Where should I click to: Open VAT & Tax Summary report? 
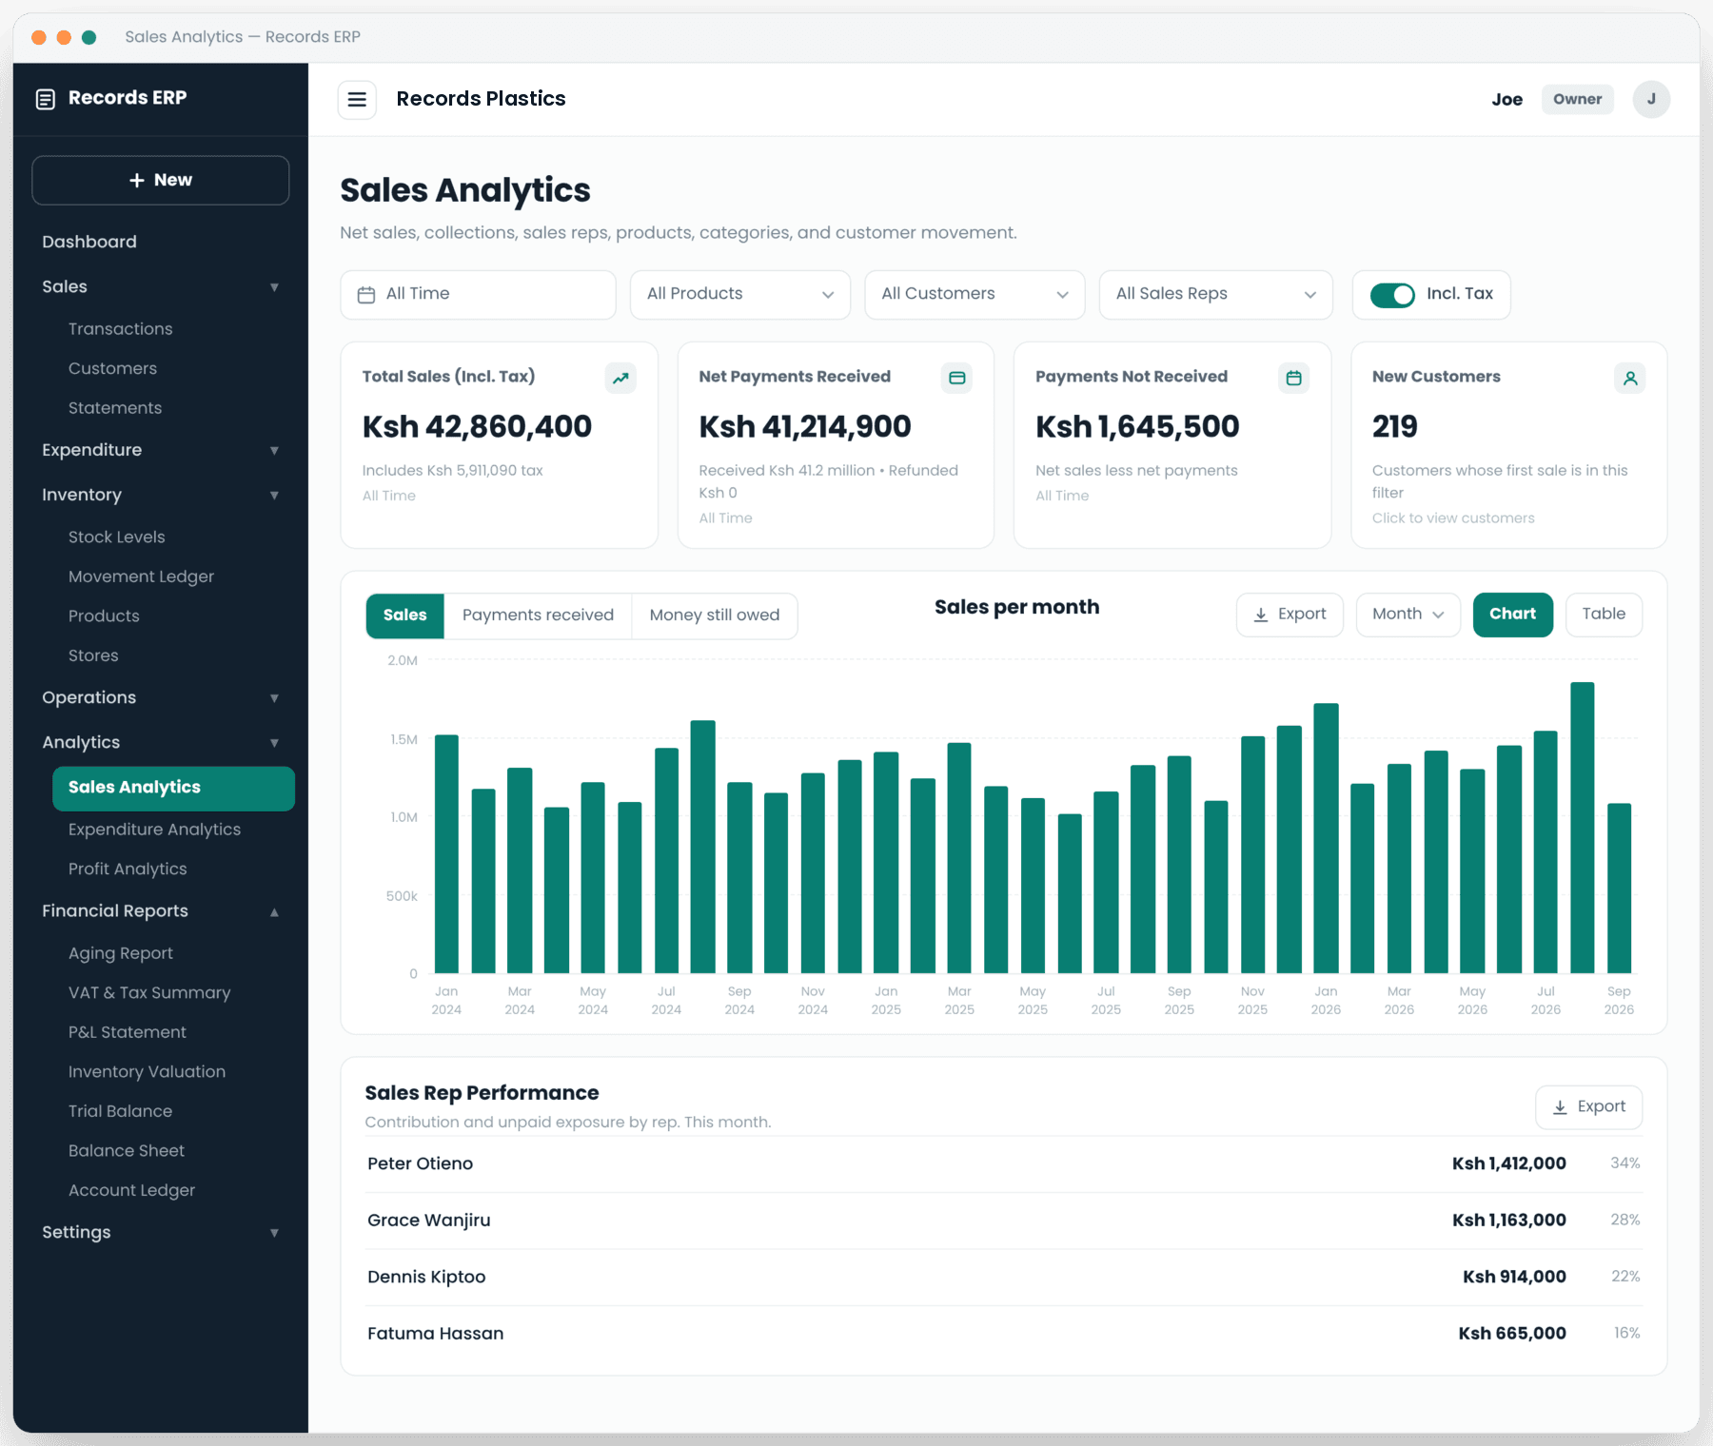(x=149, y=993)
